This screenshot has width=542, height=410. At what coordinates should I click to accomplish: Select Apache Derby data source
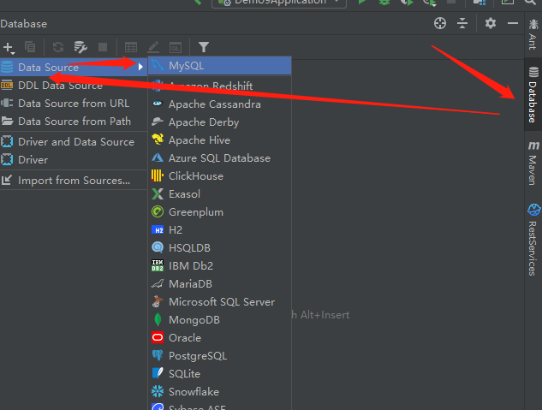pyautogui.click(x=220, y=122)
